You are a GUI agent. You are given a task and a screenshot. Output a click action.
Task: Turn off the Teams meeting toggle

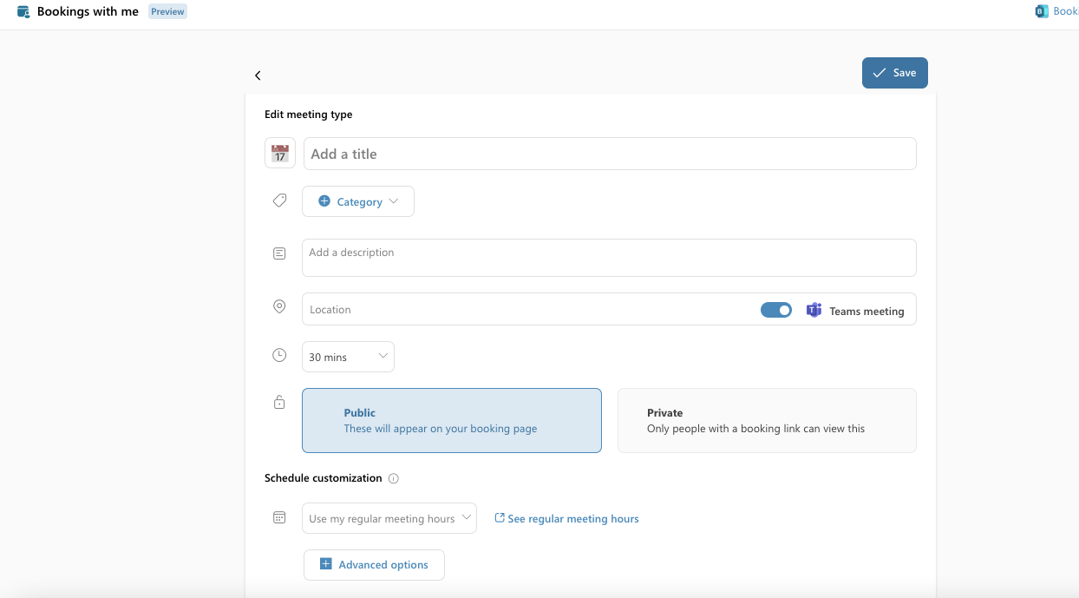click(776, 310)
